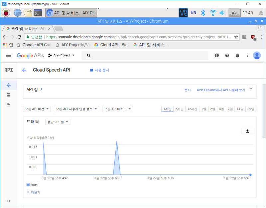266x208 pixels.
Task: Open the Cloud API - BigQ bookmark
Action: tap(112, 45)
